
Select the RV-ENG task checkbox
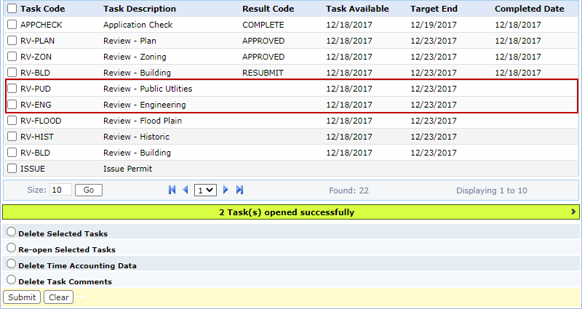click(x=12, y=105)
